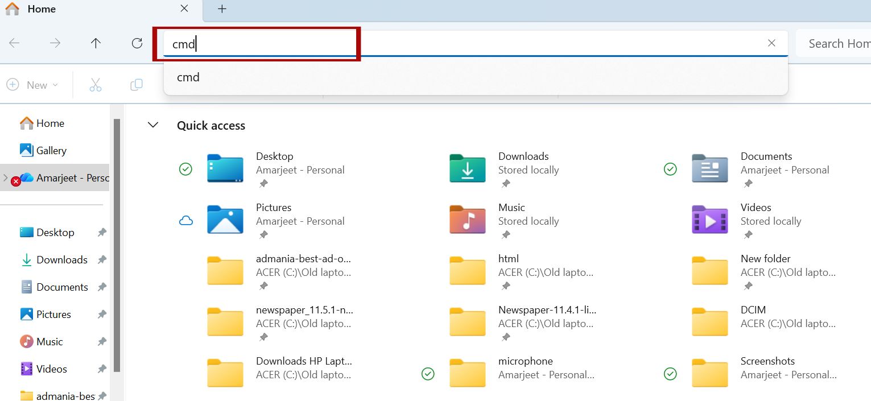The width and height of the screenshot is (871, 401).
Task: Go up one folder level
Action: 96,43
